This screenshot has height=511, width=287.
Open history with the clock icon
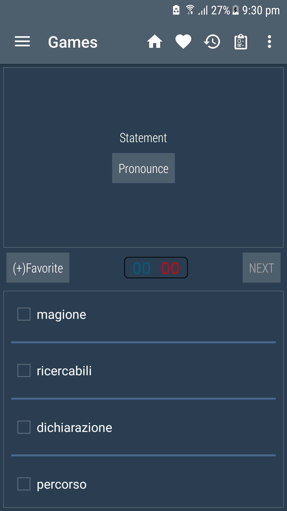(212, 42)
